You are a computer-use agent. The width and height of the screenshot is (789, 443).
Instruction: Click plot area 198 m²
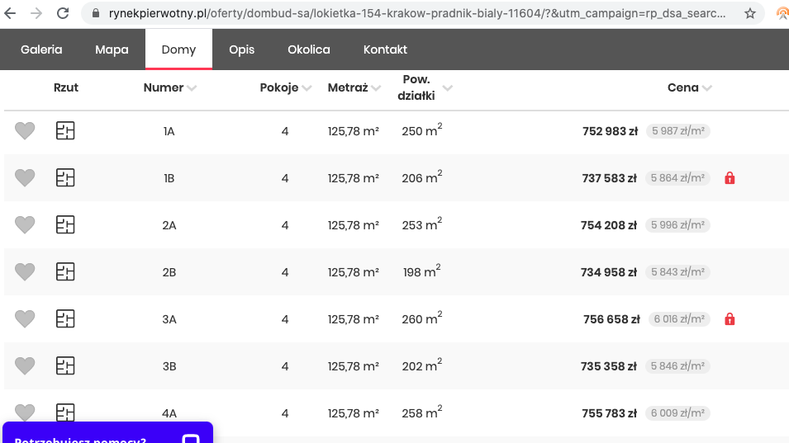(x=421, y=271)
